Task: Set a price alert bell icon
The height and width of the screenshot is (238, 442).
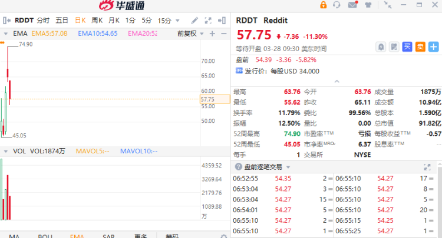Action: tap(381, 46)
